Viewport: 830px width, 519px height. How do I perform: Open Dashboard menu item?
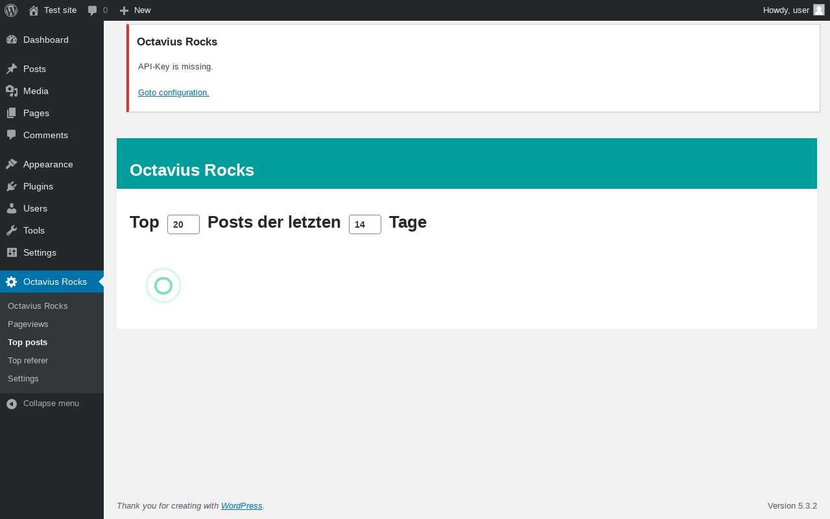(x=52, y=40)
